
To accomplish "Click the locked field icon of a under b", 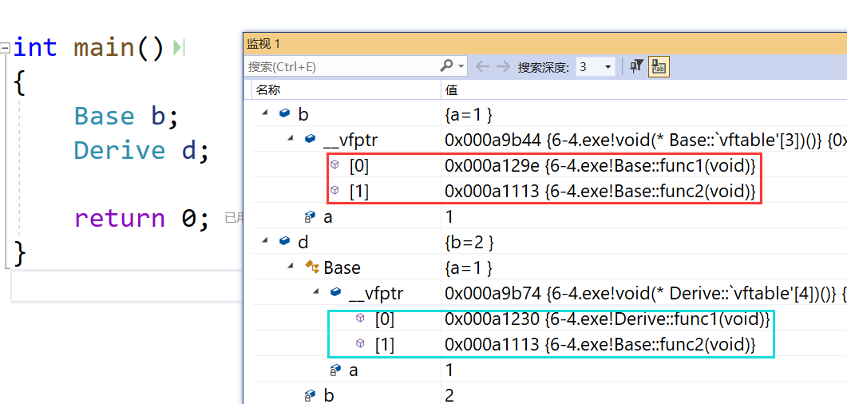I will click(x=310, y=216).
